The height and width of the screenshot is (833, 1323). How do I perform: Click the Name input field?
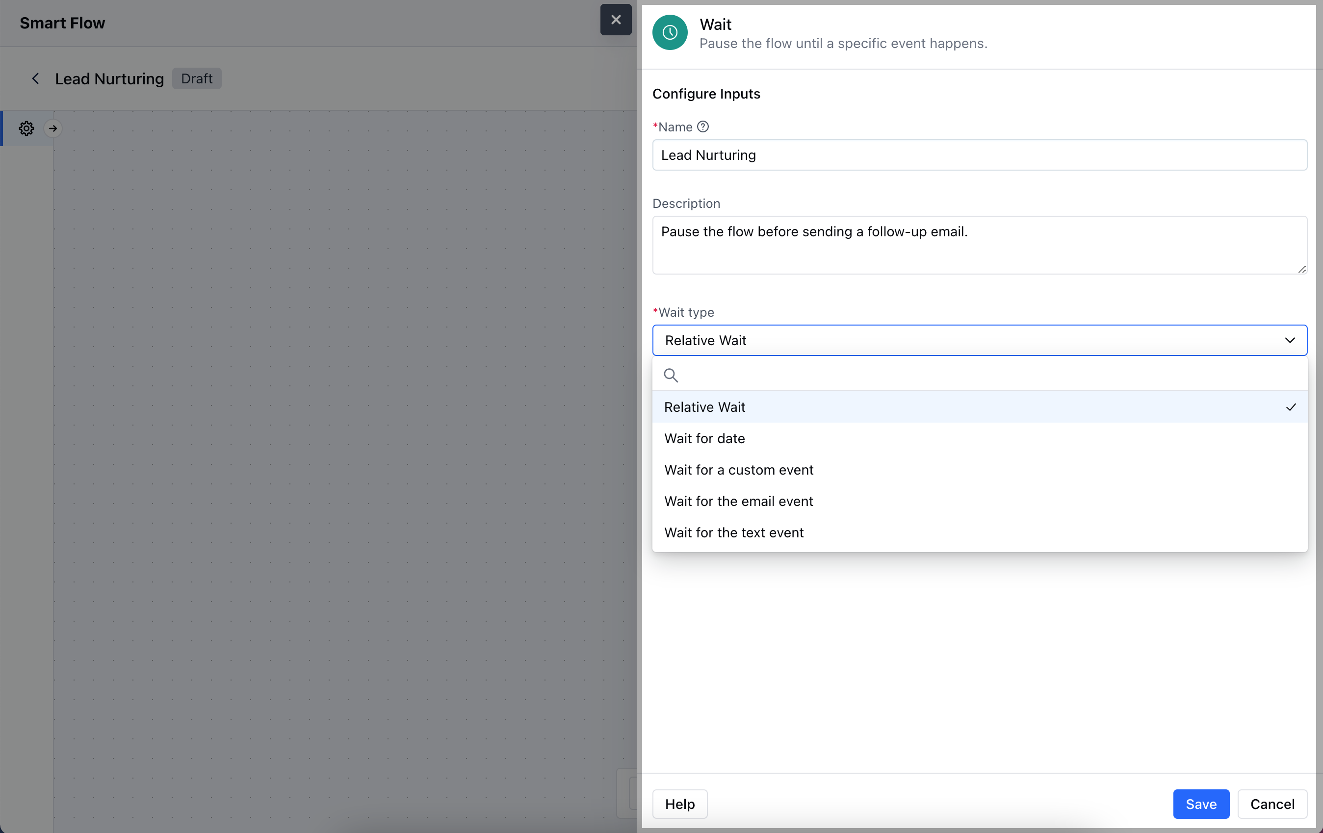pos(979,155)
